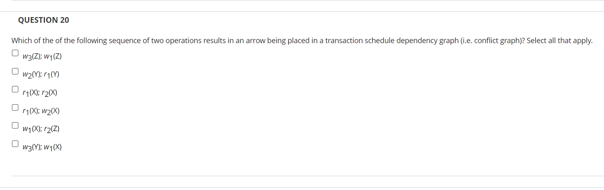
Task: Click the w3(Z); w1(Z) answer label text
Action: tap(42, 57)
